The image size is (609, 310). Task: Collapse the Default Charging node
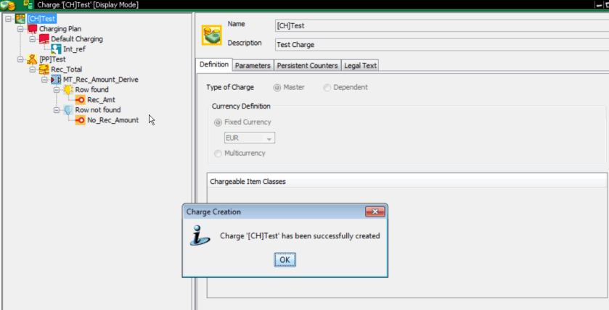[32, 39]
